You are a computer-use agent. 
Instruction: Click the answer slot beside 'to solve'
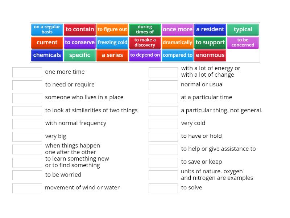[x=163, y=188]
